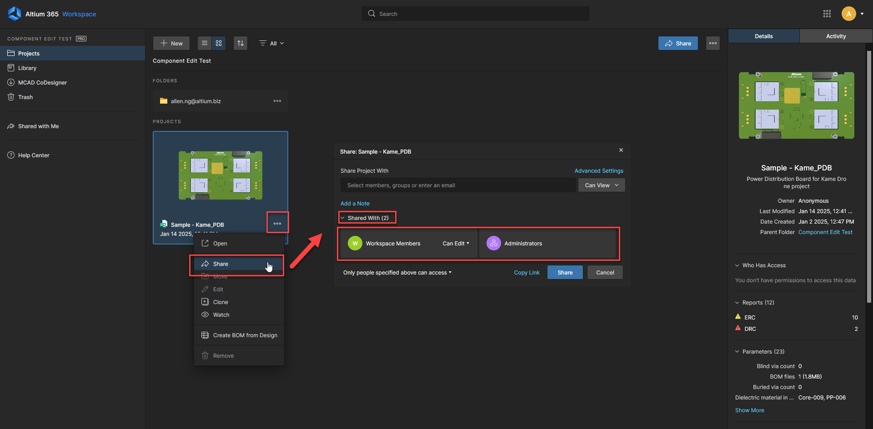Choose Edit from the context menu
Viewport: 873px width, 429px height.
(239, 289)
